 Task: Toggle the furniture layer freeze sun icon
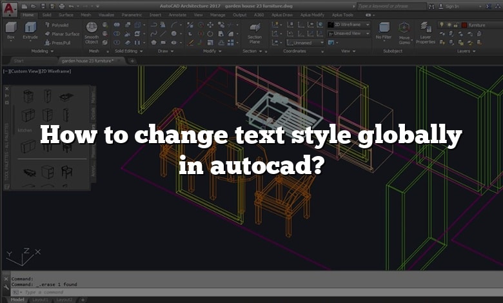point(449,24)
